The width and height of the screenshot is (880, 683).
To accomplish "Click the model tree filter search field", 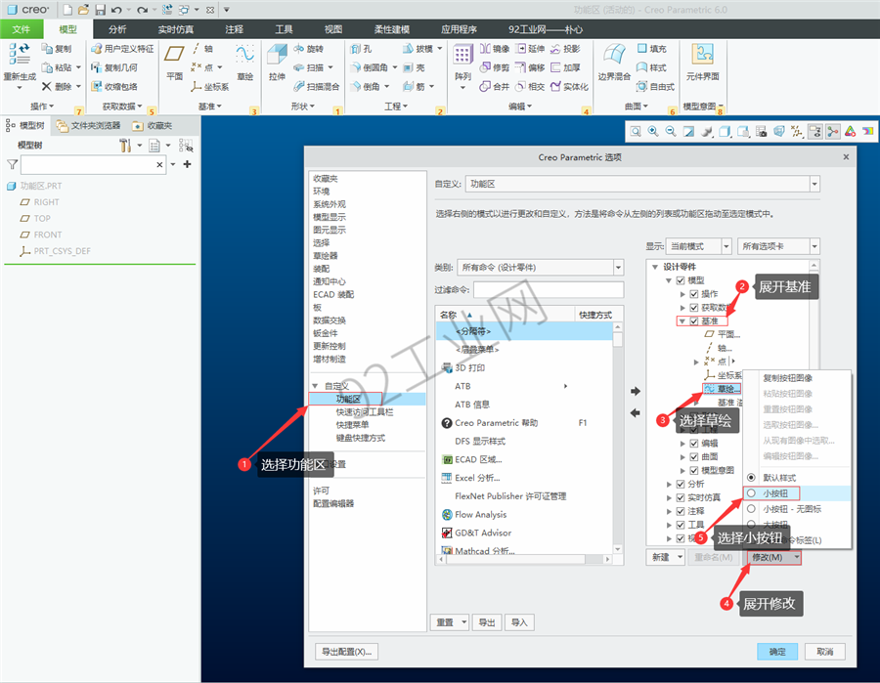I will [x=93, y=165].
